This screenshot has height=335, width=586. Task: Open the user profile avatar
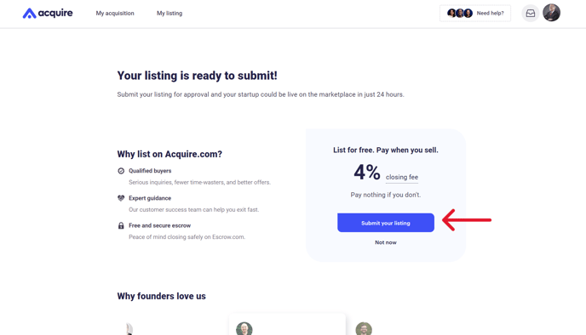(x=551, y=13)
